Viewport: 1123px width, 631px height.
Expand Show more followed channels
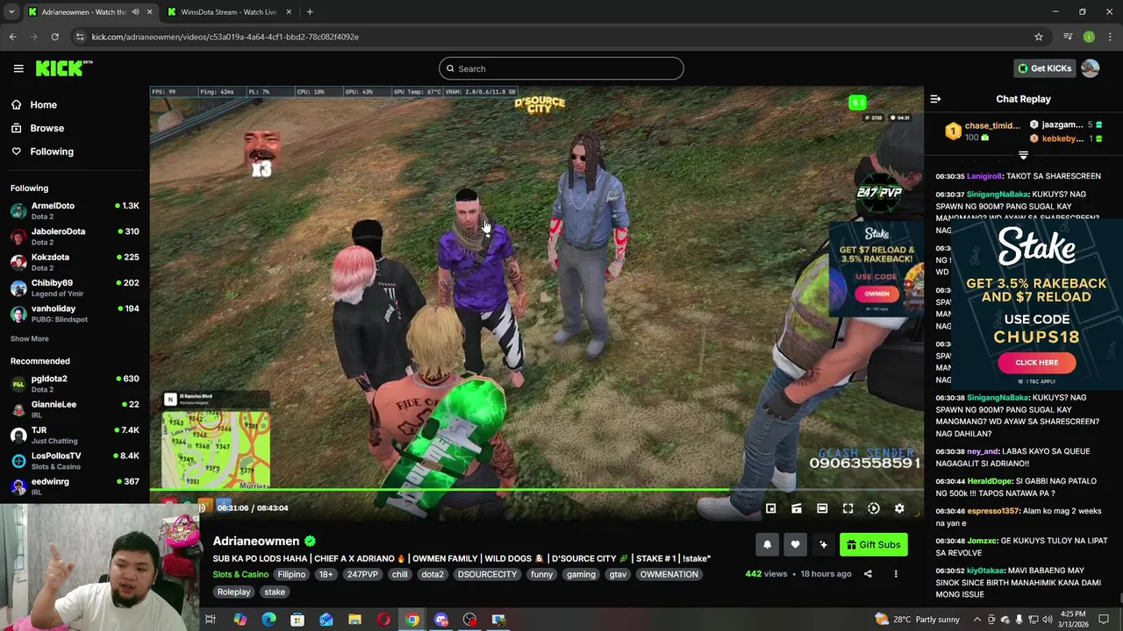tap(30, 338)
